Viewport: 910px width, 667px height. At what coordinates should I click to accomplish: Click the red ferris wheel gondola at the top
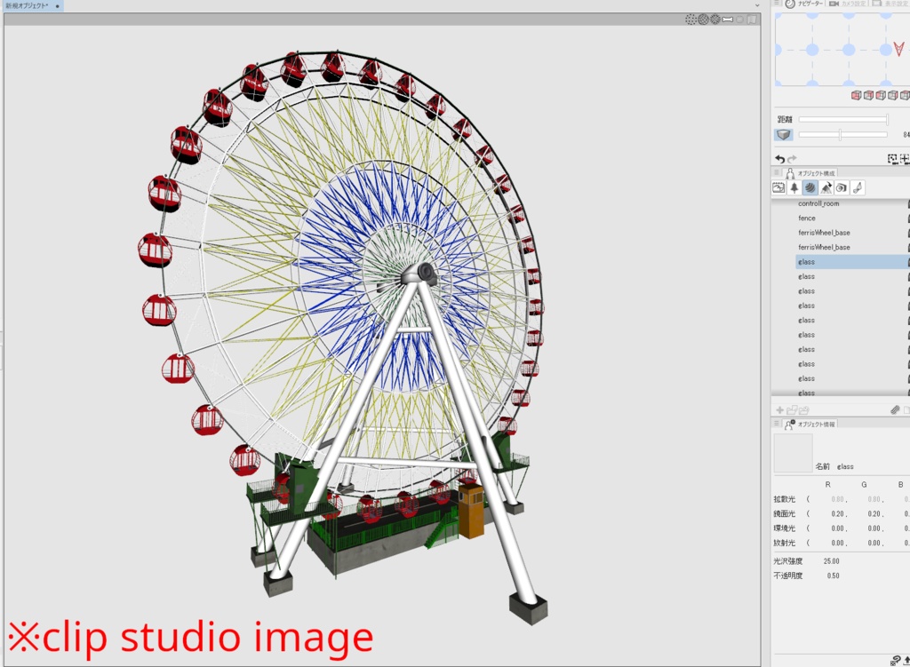(x=332, y=67)
